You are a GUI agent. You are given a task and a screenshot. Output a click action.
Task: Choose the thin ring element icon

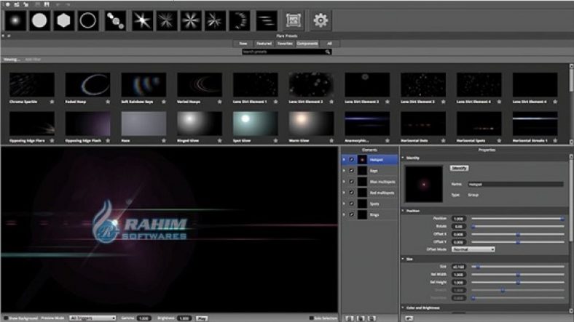pos(89,21)
